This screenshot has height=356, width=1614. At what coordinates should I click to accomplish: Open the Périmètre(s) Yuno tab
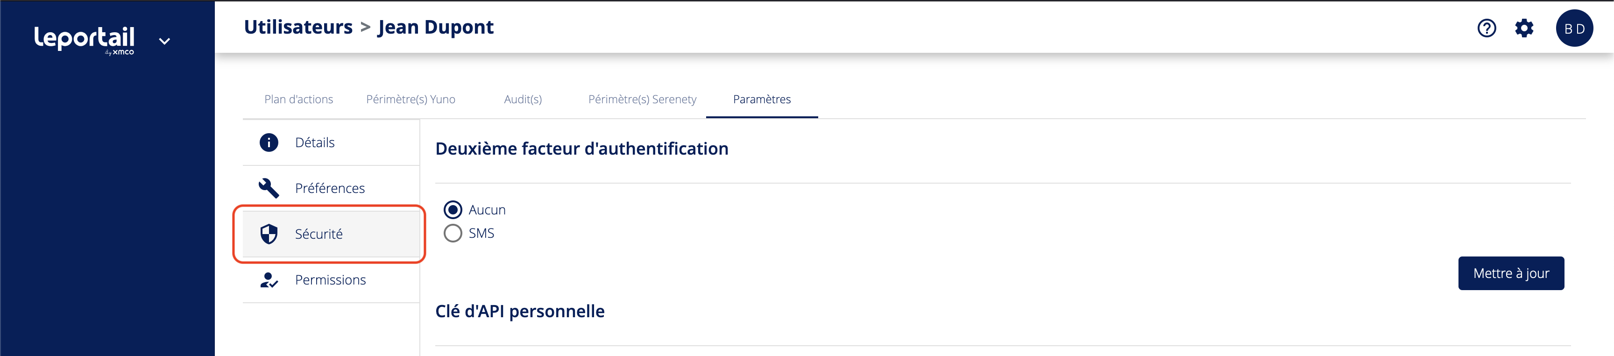[411, 99]
